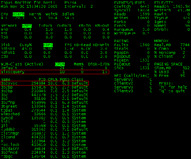191x159 pixels.
Task: Click the Syscall events entry
Action: click(132, 10)
